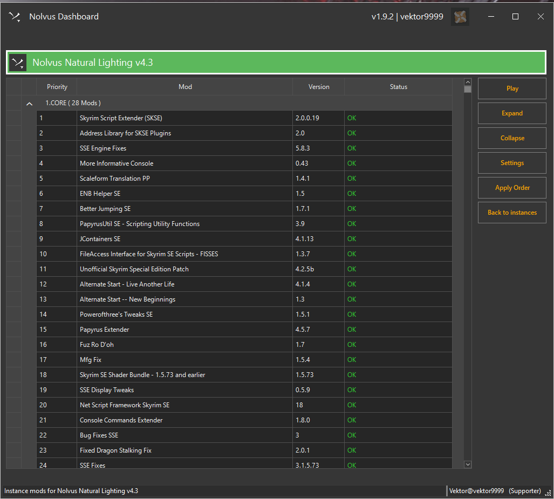Image resolution: width=554 pixels, height=499 pixels.
Task: Select Fuz Ro D'oh mod
Action: tap(244, 345)
